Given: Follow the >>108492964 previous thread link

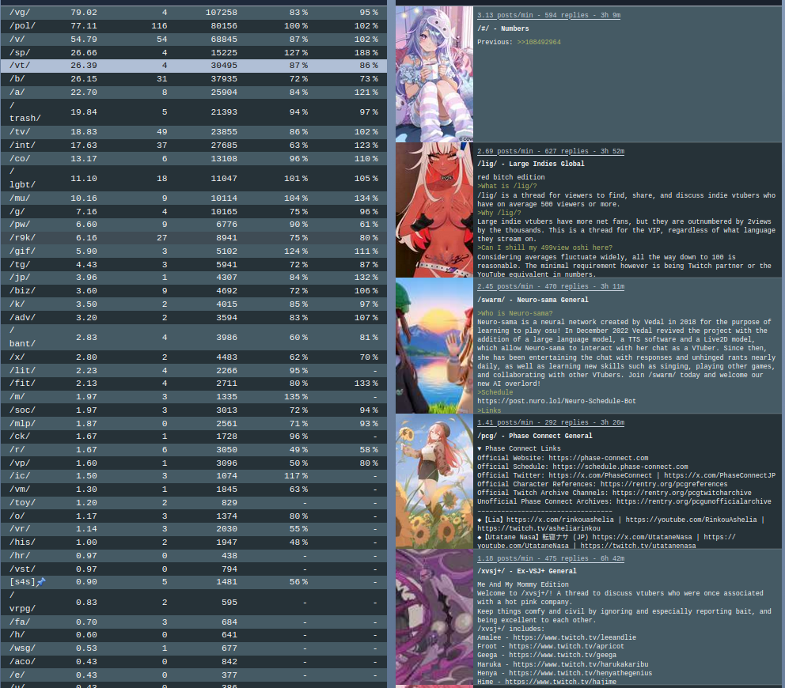Looking at the screenshot, I should point(539,42).
